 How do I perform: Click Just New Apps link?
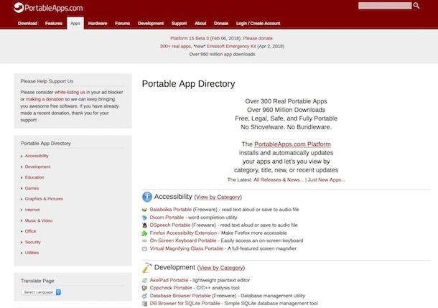pyautogui.click(x=326, y=179)
